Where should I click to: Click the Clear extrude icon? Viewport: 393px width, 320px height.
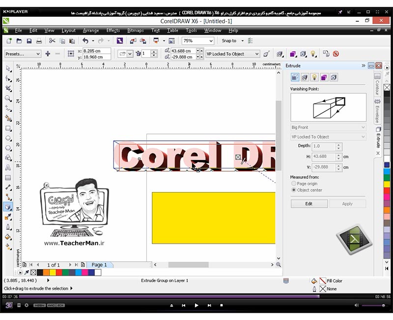[x=336, y=54]
